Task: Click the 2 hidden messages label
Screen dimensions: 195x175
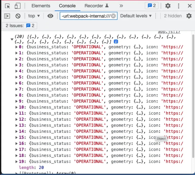Action: point(173,16)
